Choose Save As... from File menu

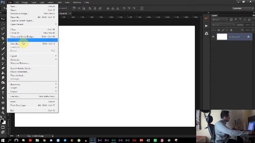pyautogui.click(x=33, y=44)
